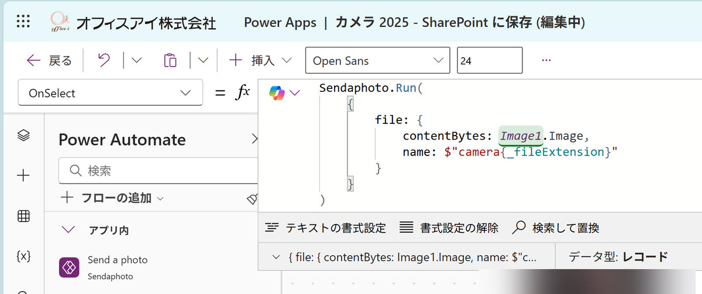702x294 pixels.
Task: Open the Copilot formula assistant menu
Action: click(284, 93)
